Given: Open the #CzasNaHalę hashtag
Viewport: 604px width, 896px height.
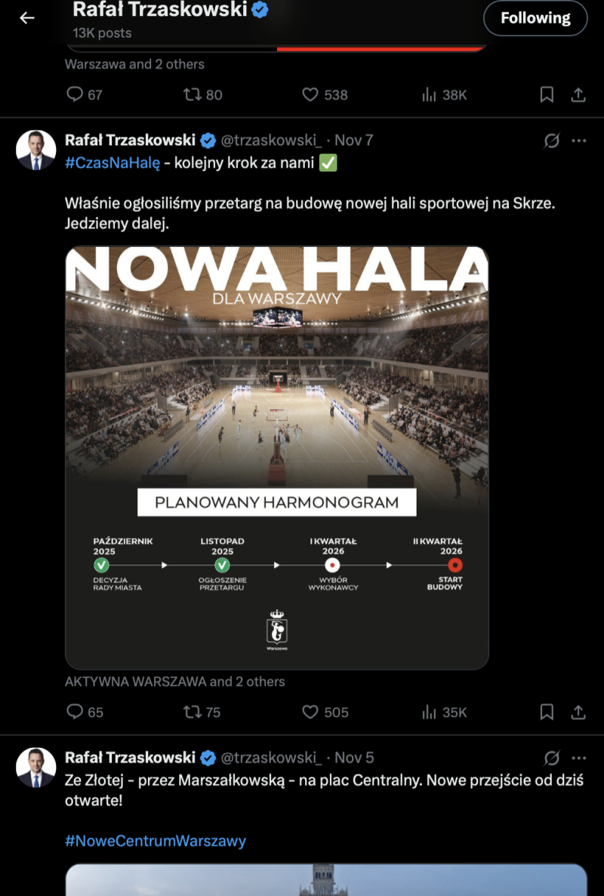Looking at the screenshot, I should pyautogui.click(x=112, y=163).
